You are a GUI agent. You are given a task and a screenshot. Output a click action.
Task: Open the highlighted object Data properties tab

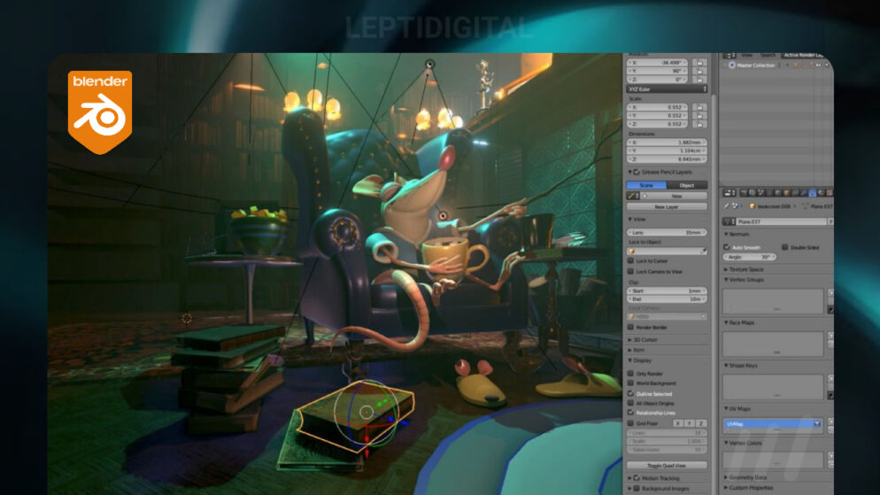point(812,193)
